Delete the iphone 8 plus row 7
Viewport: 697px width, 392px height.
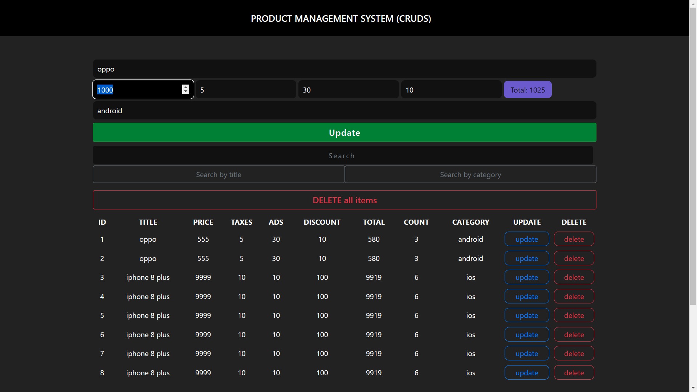coord(574,354)
